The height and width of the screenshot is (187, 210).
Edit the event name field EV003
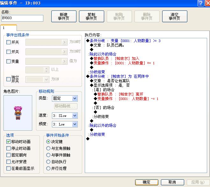(22, 18)
